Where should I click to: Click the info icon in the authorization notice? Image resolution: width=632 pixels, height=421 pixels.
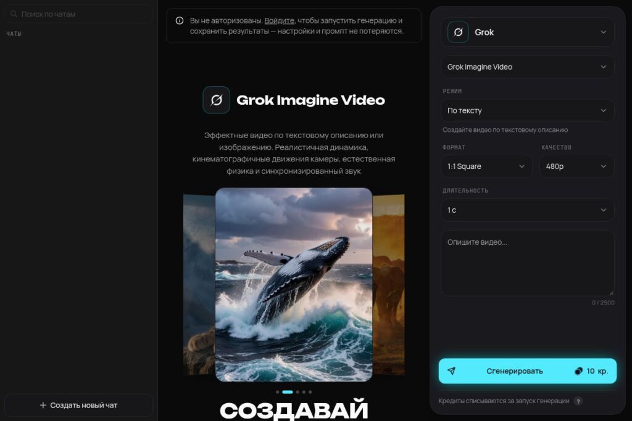pos(180,20)
